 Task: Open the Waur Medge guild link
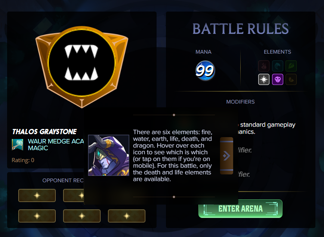tap(56, 145)
